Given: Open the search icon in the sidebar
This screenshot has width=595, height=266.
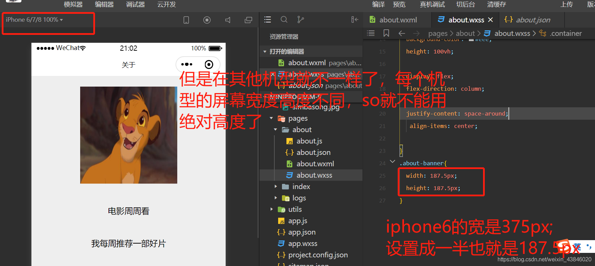Looking at the screenshot, I should 284,20.
